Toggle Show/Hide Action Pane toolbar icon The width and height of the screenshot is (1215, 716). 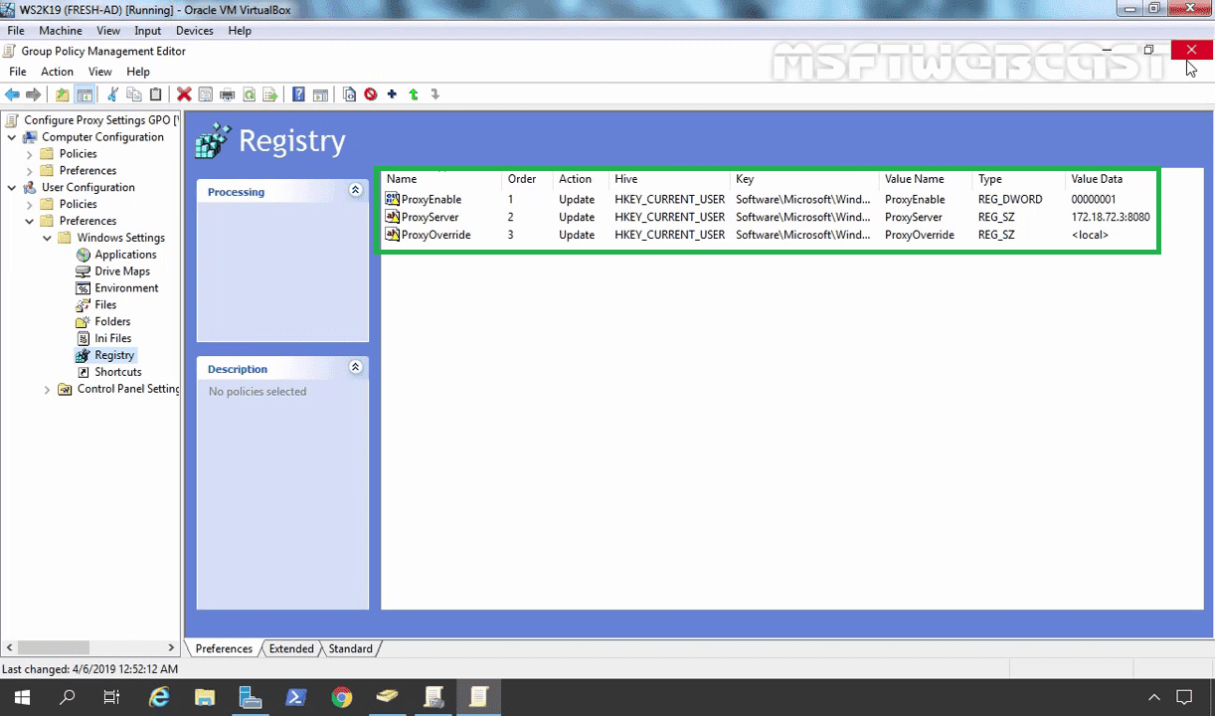pos(320,94)
